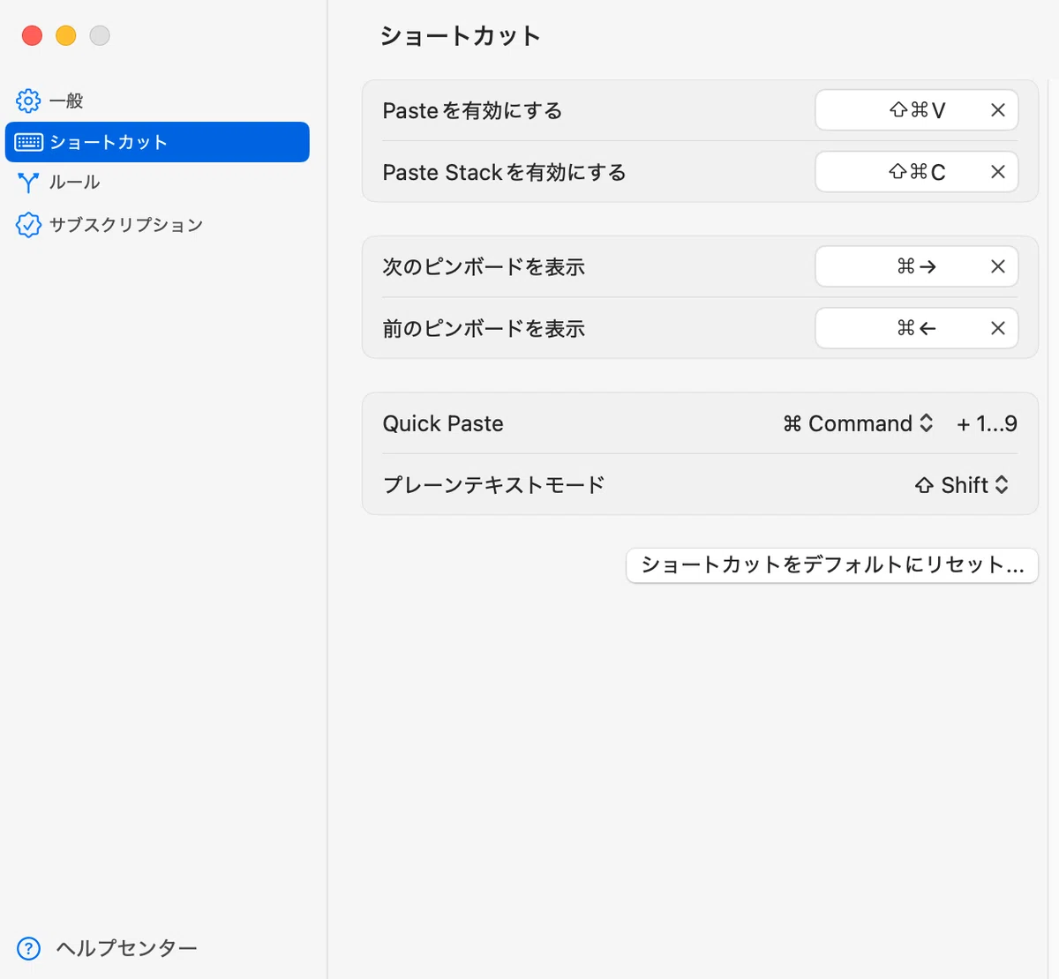Click the 次のピンボードを表示 label
The height and width of the screenshot is (979, 1059).
pos(484,266)
